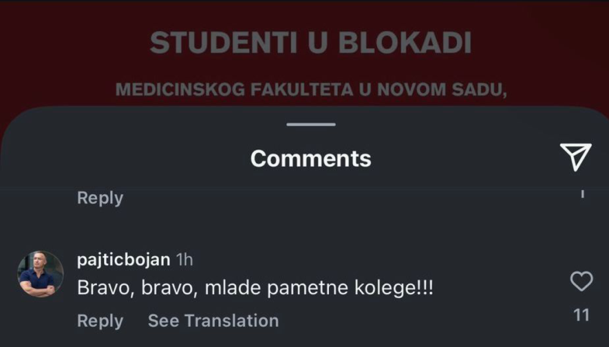The width and height of the screenshot is (609, 347).
Task: Click the STUDENTI U BLOKADI heading
Action: (x=310, y=43)
